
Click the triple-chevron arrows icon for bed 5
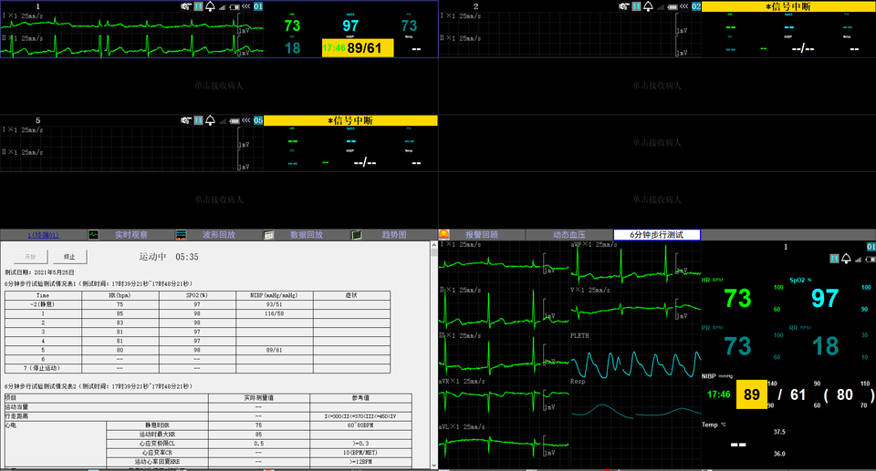pyautogui.click(x=246, y=120)
